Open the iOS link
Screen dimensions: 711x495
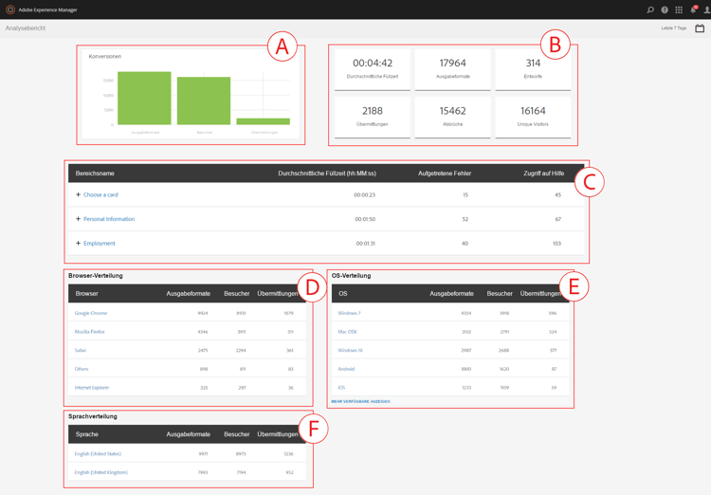tap(341, 388)
